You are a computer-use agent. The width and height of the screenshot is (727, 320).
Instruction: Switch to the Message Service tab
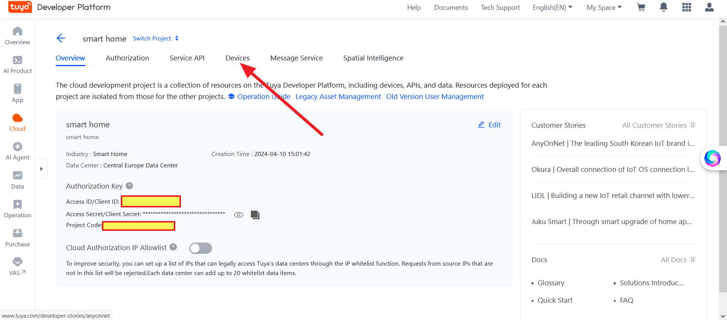296,58
